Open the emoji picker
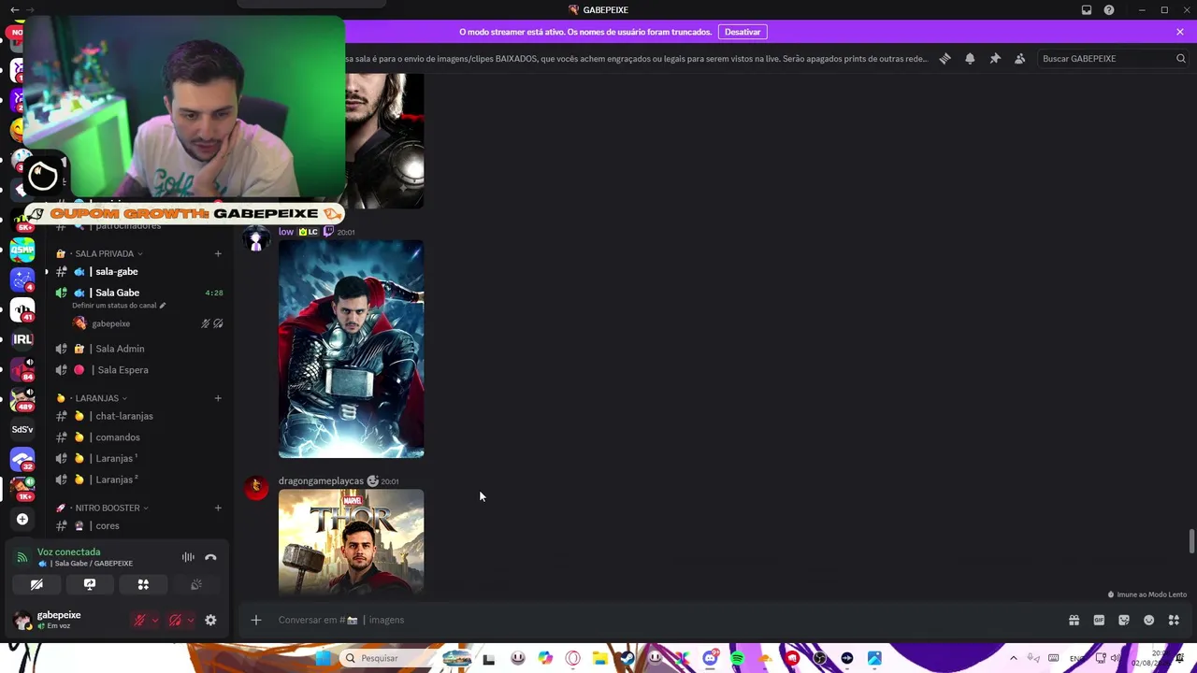 (1149, 620)
